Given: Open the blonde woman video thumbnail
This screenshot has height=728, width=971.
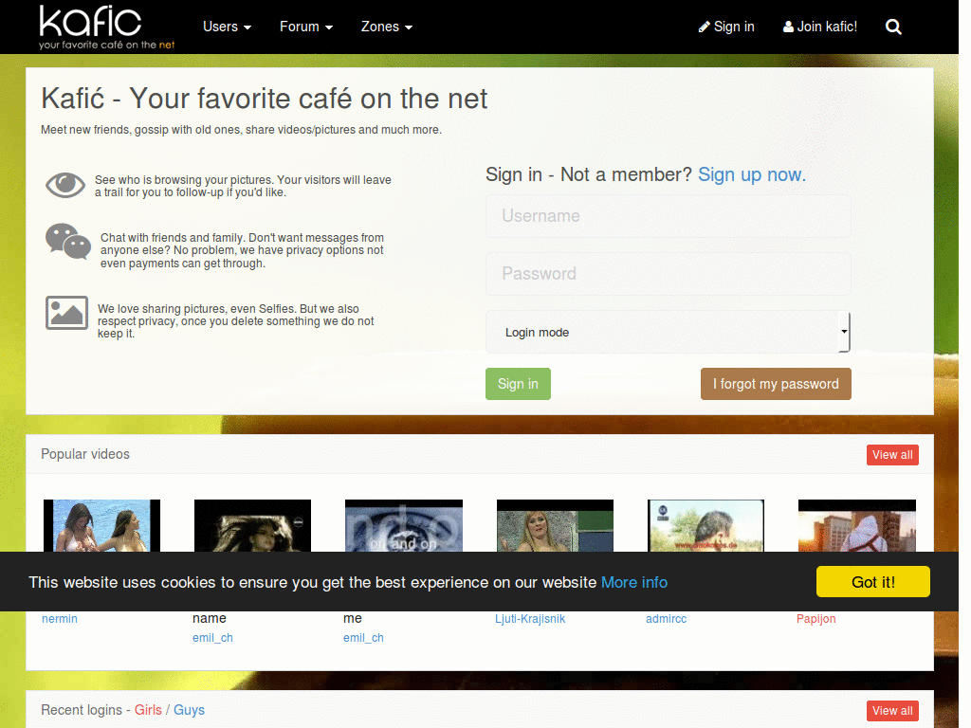Looking at the screenshot, I should [555, 525].
